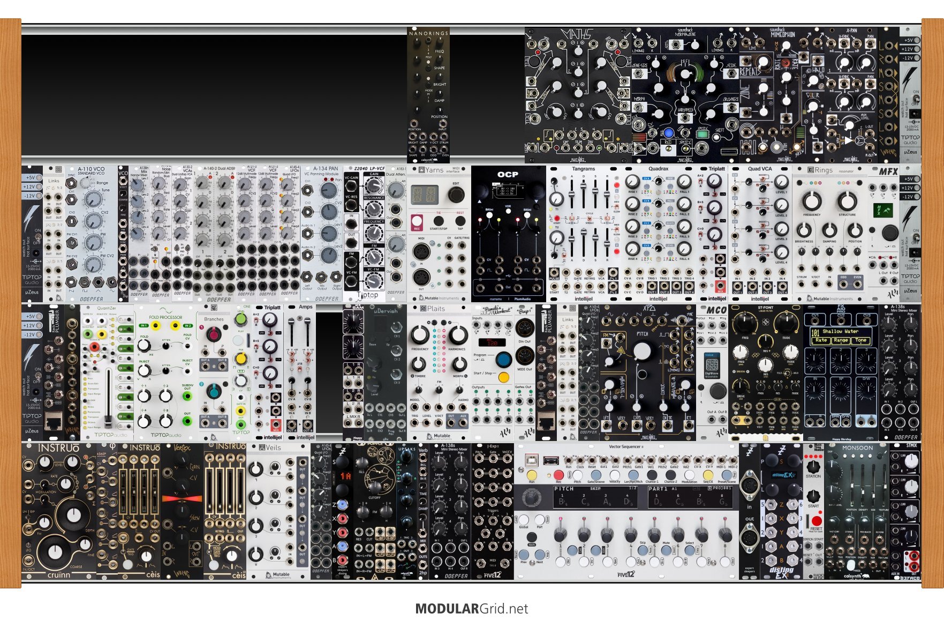Click the Veils channel 1 gain knob

click(256, 469)
